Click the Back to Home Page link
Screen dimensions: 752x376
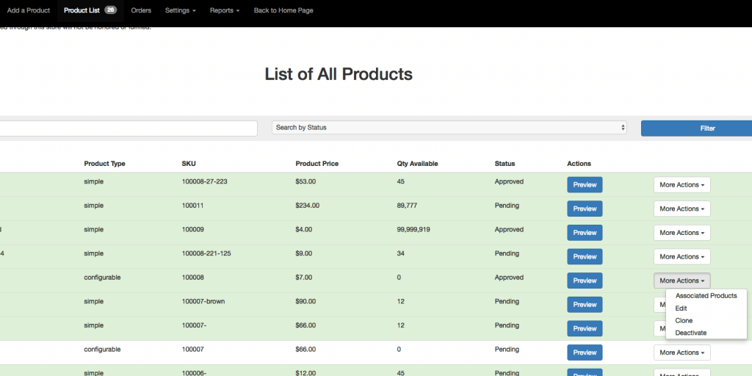283,10
